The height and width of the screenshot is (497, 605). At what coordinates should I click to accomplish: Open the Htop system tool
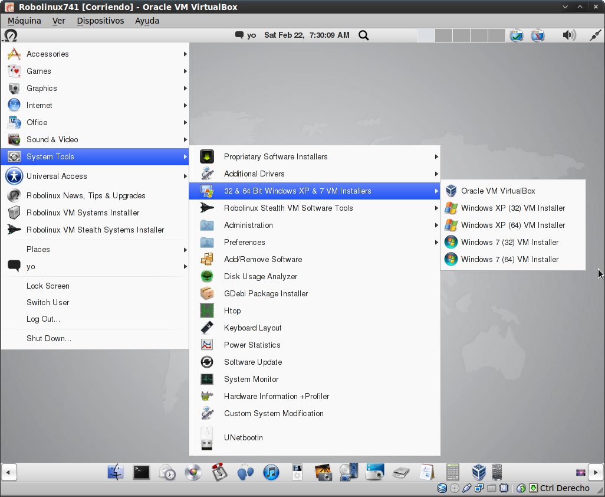point(232,310)
